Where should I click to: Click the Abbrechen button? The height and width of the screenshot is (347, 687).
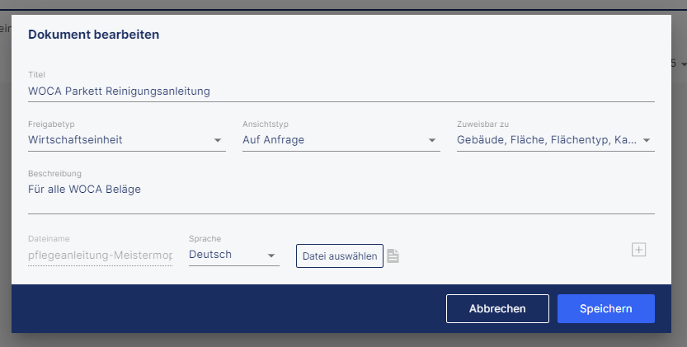pos(497,309)
